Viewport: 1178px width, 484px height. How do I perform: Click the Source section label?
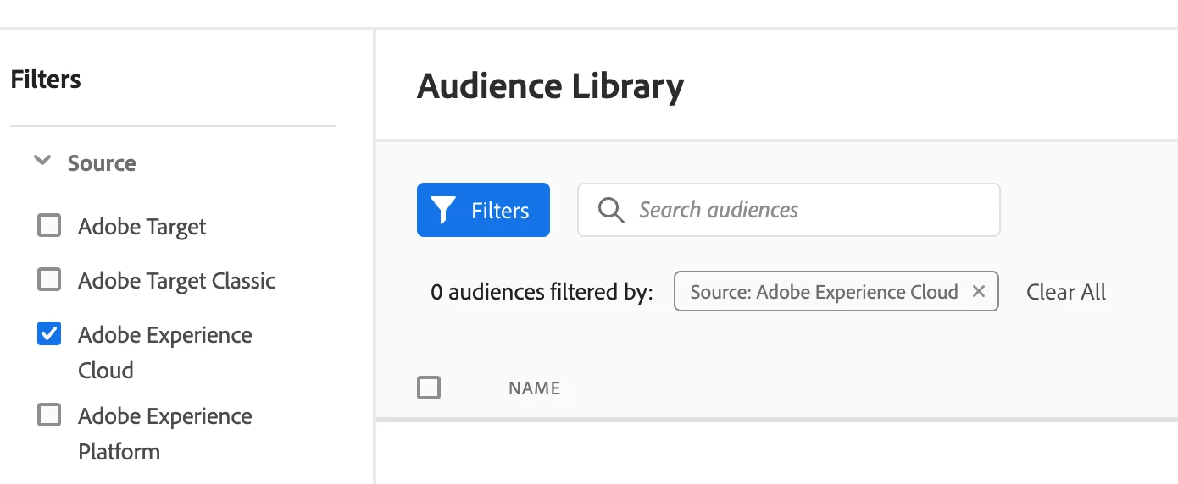point(102,162)
